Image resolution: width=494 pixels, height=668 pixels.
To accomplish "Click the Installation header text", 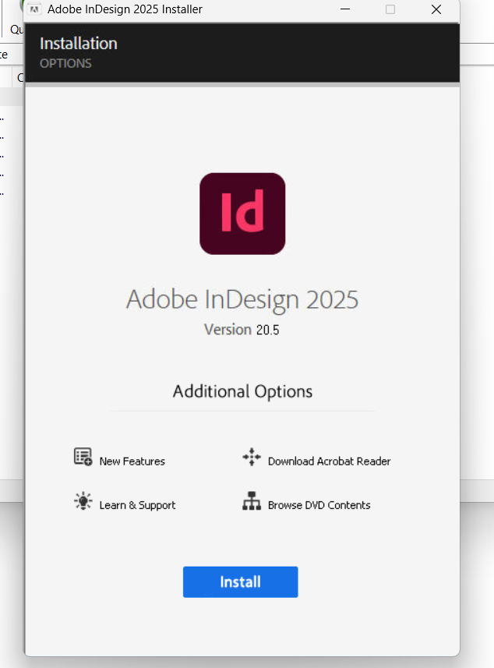I will coord(78,44).
